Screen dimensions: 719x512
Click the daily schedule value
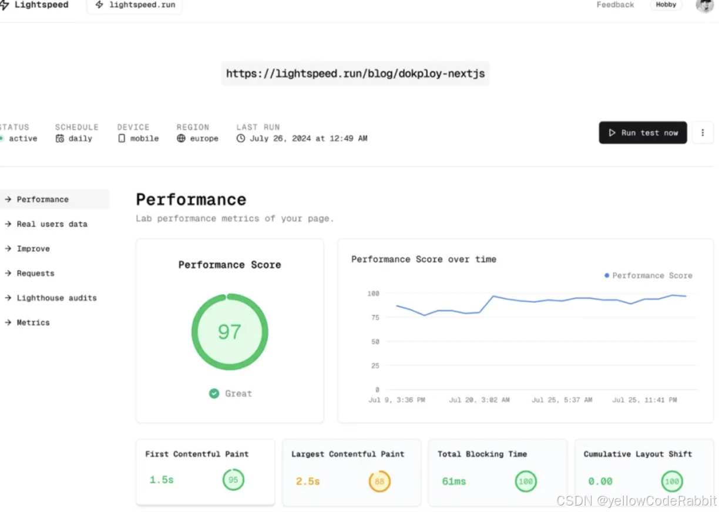[80, 139]
